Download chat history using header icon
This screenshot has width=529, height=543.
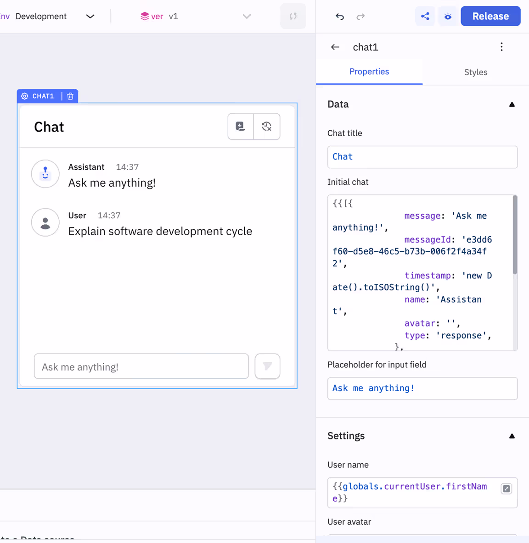pyautogui.click(x=241, y=126)
